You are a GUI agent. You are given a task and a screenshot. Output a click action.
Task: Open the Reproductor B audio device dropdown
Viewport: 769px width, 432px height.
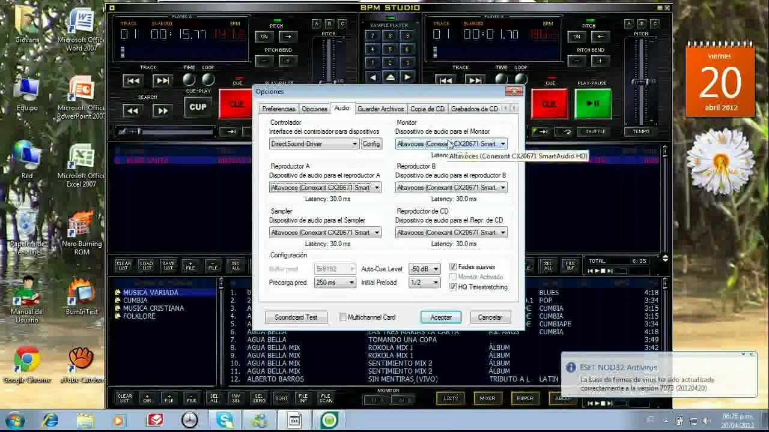[x=451, y=188]
